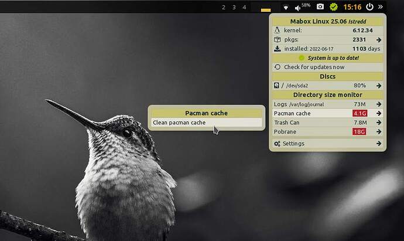Viewport: 404px width, 241px height.
Task: Expand the pkgs row arrow
Action: point(379,40)
